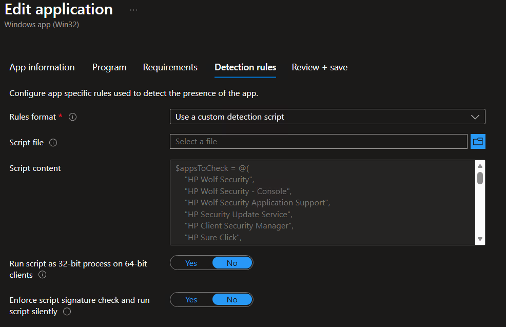The height and width of the screenshot is (327, 506).
Task: Select the Detection rules tab
Action: [x=245, y=67]
